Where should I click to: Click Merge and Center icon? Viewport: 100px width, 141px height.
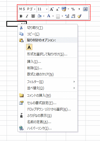pos(85,9)
